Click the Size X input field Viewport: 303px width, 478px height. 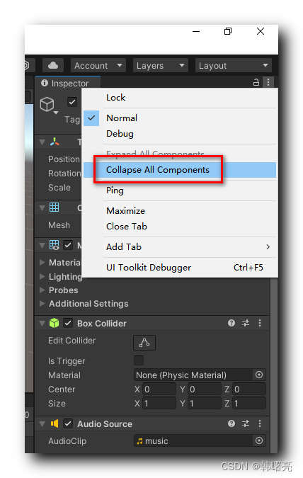click(x=159, y=404)
